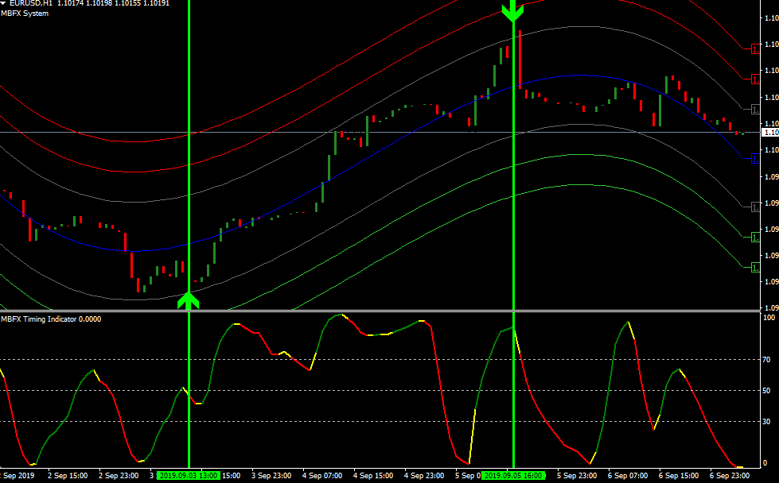Select the second red band price tag

pos(755,79)
